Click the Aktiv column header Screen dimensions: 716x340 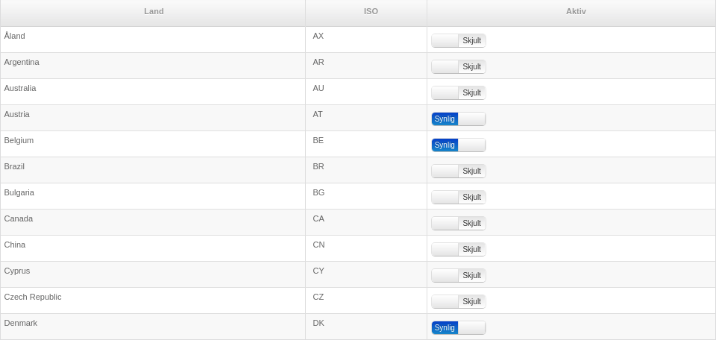coord(576,11)
